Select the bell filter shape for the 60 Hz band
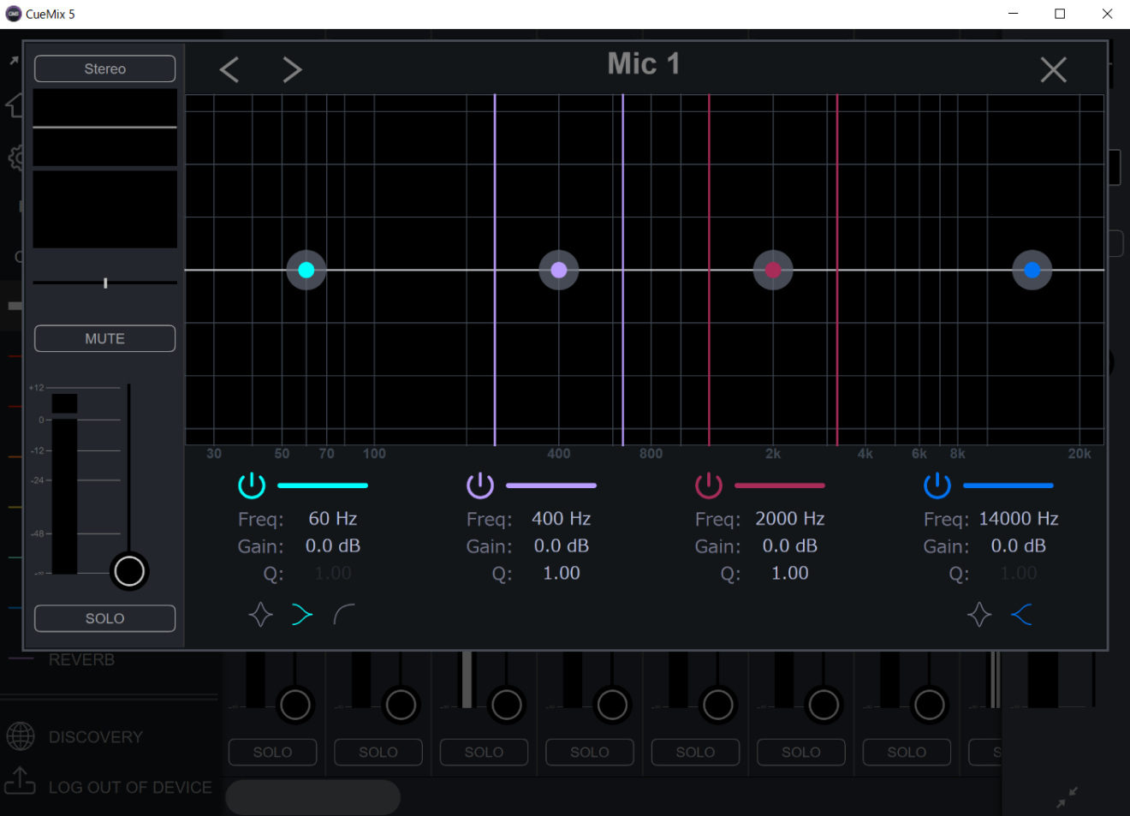The height and width of the screenshot is (816, 1130). coord(261,614)
